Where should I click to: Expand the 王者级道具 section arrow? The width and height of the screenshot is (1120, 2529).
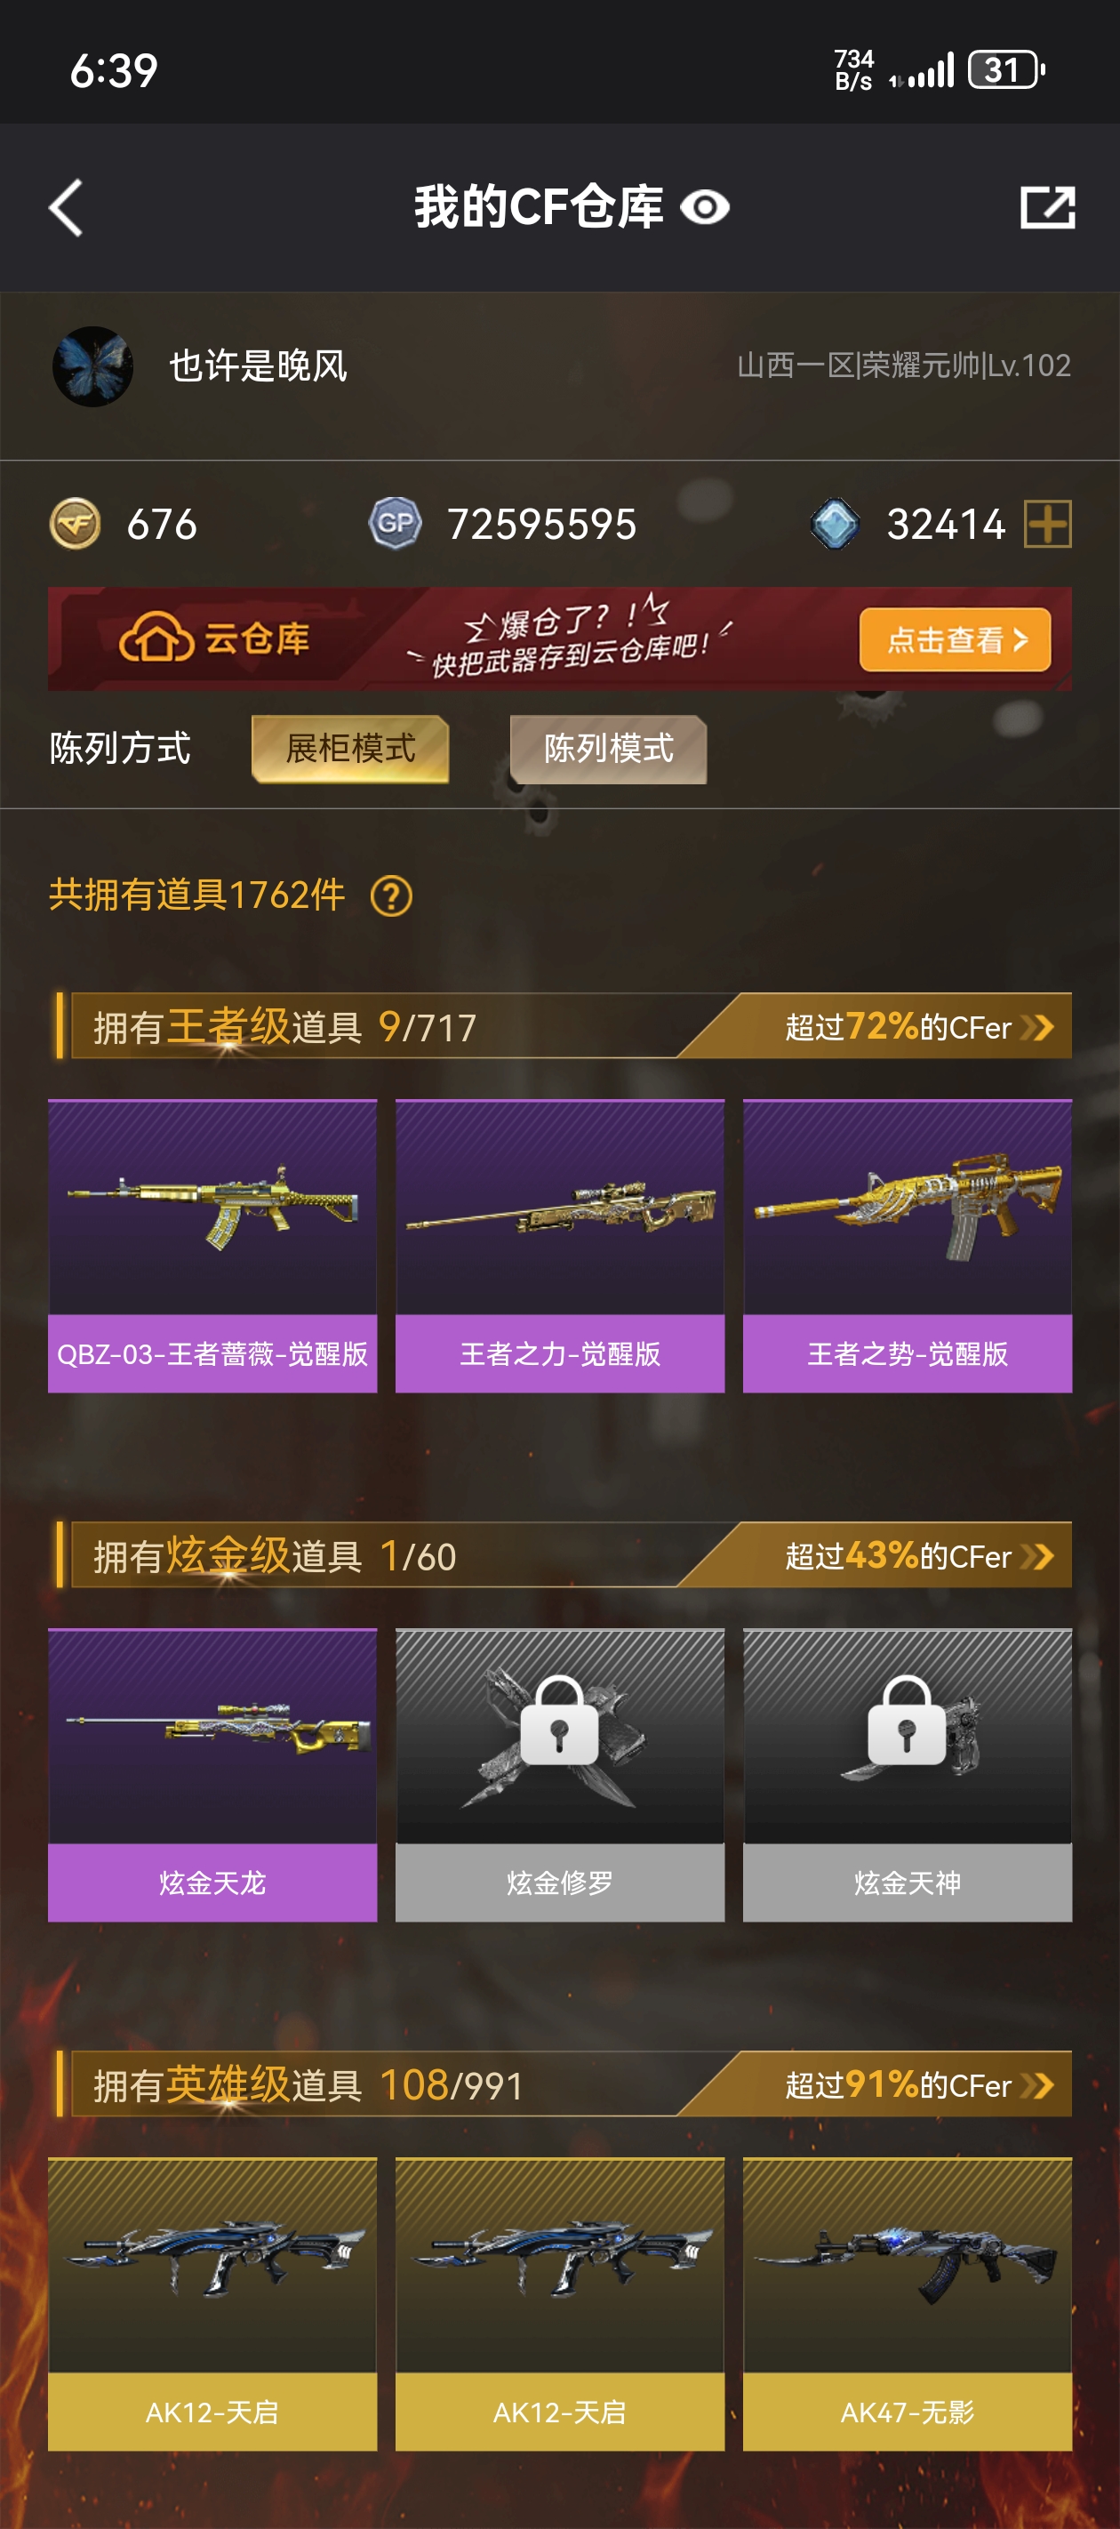coord(1036,1027)
